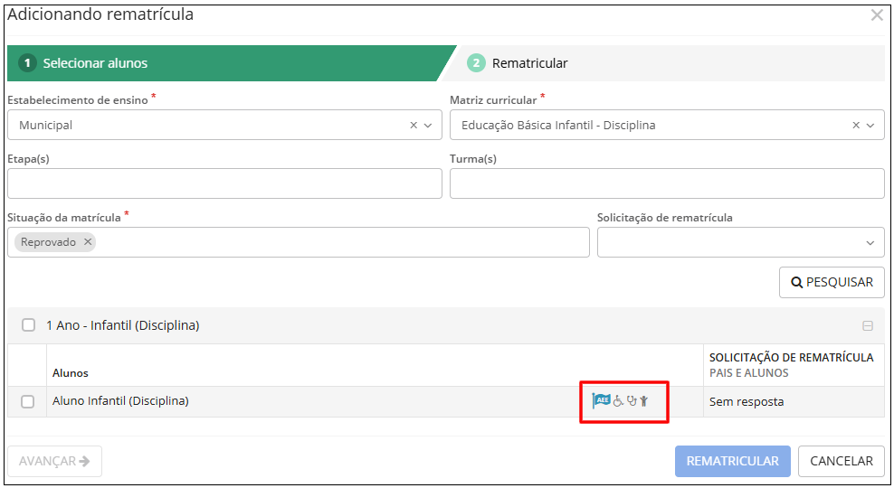Click the stethoscope health icon
894x488 pixels.
632,401
